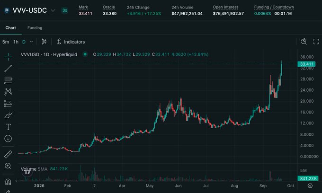The width and height of the screenshot is (322, 193).
Task: Select the brush drawing tool
Action: (x=8, y=115)
